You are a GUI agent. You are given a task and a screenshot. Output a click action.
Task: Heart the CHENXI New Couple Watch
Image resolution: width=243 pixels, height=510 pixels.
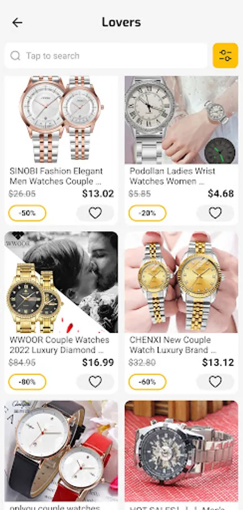click(215, 382)
